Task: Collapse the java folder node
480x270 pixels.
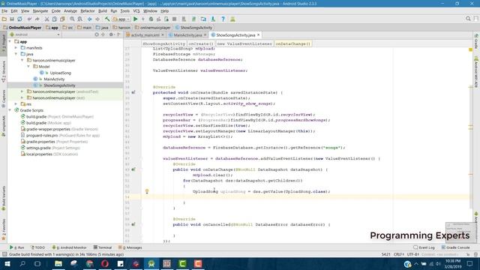Action: (x=16, y=54)
